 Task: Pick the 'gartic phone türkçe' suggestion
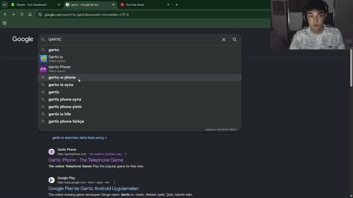pyautogui.click(x=140, y=121)
